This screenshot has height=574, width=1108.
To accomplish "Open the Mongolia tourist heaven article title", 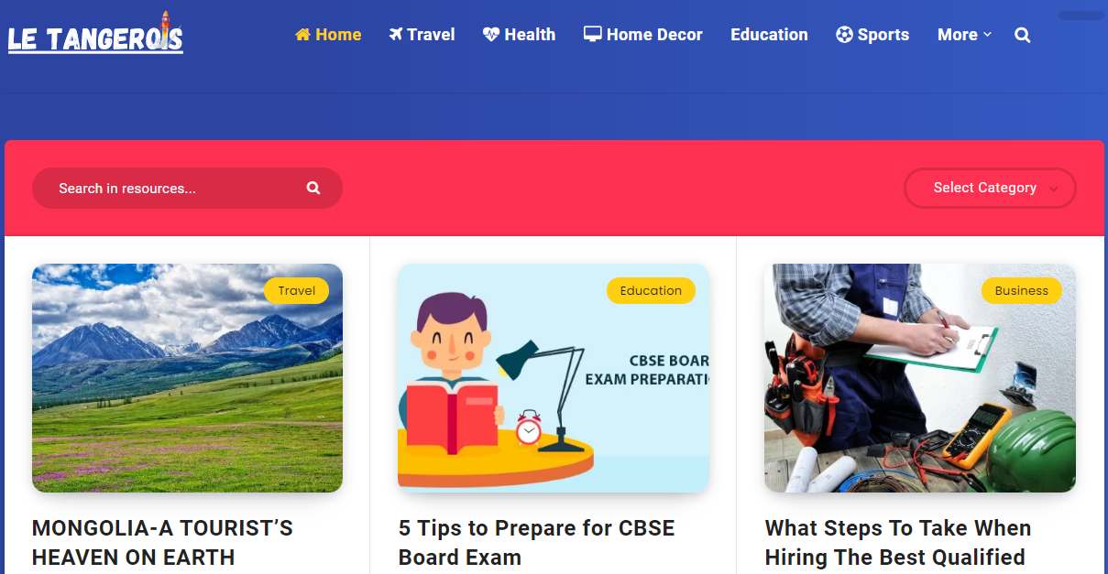I will pos(163,543).
